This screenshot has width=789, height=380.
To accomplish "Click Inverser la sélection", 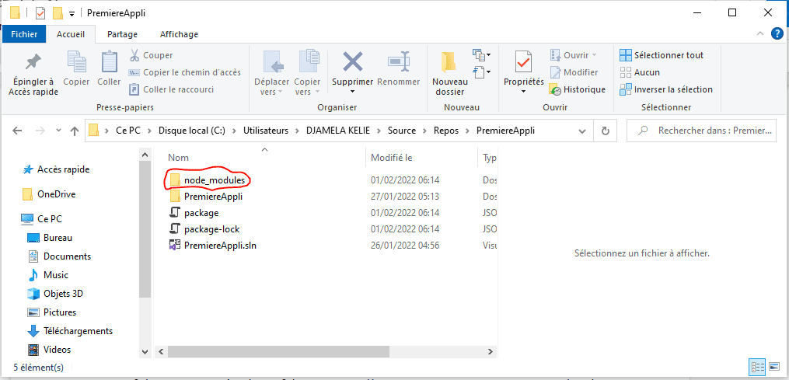I will pos(665,89).
